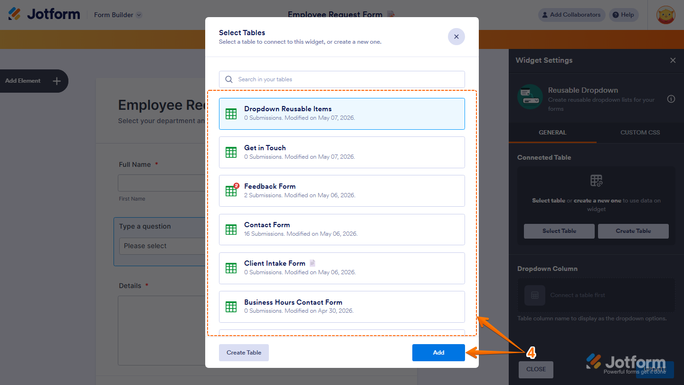Click the connected table link icon

[x=596, y=181]
